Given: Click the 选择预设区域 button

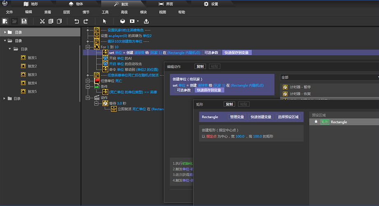Looking at the screenshot, I should coord(288,117).
